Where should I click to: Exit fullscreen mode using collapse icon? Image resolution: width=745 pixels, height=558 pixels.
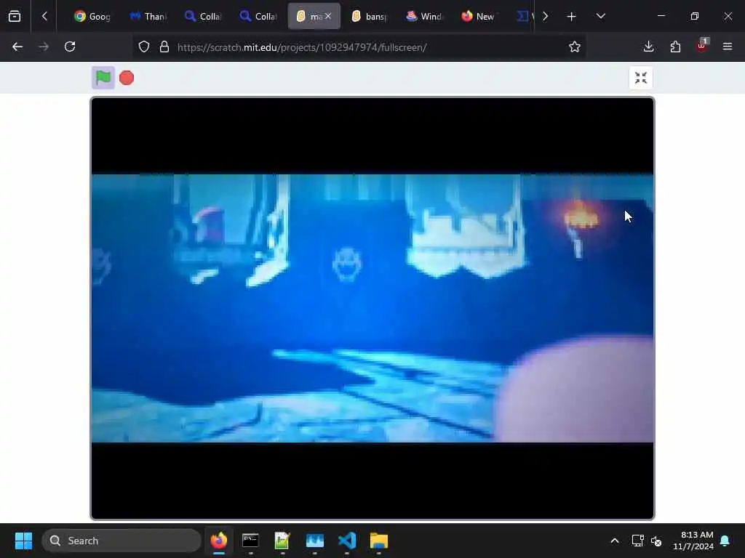(640, 78)
